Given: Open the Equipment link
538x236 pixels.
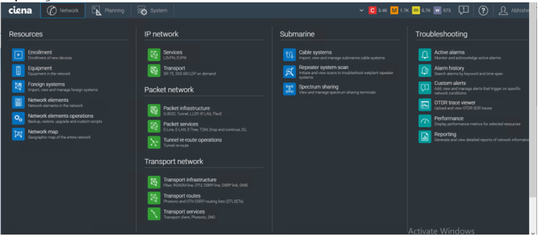Looking at the screenshot, I should click(40, 68).
